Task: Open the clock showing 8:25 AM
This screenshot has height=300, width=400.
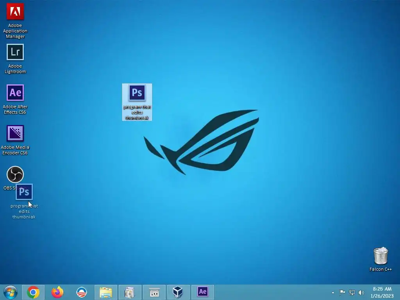Action: [x=382, y=292]
